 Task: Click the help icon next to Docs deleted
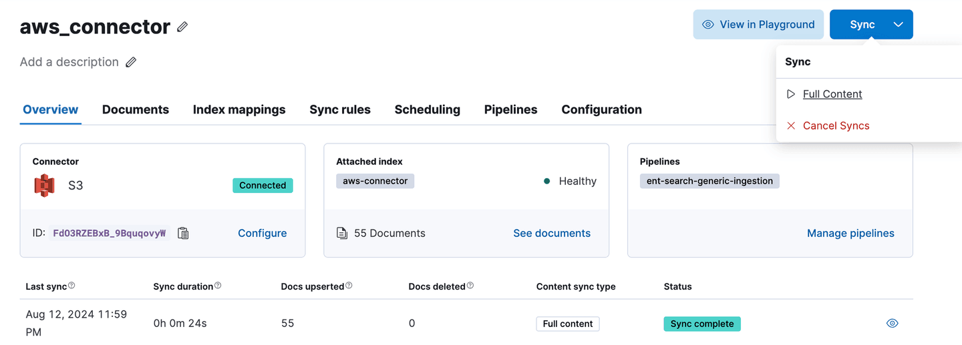470,286
